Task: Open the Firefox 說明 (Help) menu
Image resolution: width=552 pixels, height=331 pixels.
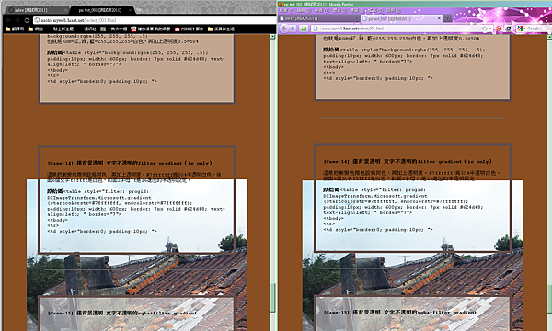Action: (x=394, y=11)
